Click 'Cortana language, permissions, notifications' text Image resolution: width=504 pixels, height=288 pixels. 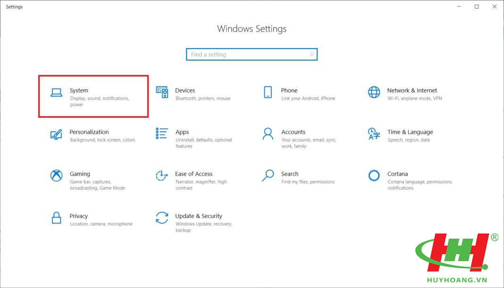[420, 185]
